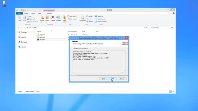
Task: Click the Explorer forward navigation arrow
Action: (22, 27)
